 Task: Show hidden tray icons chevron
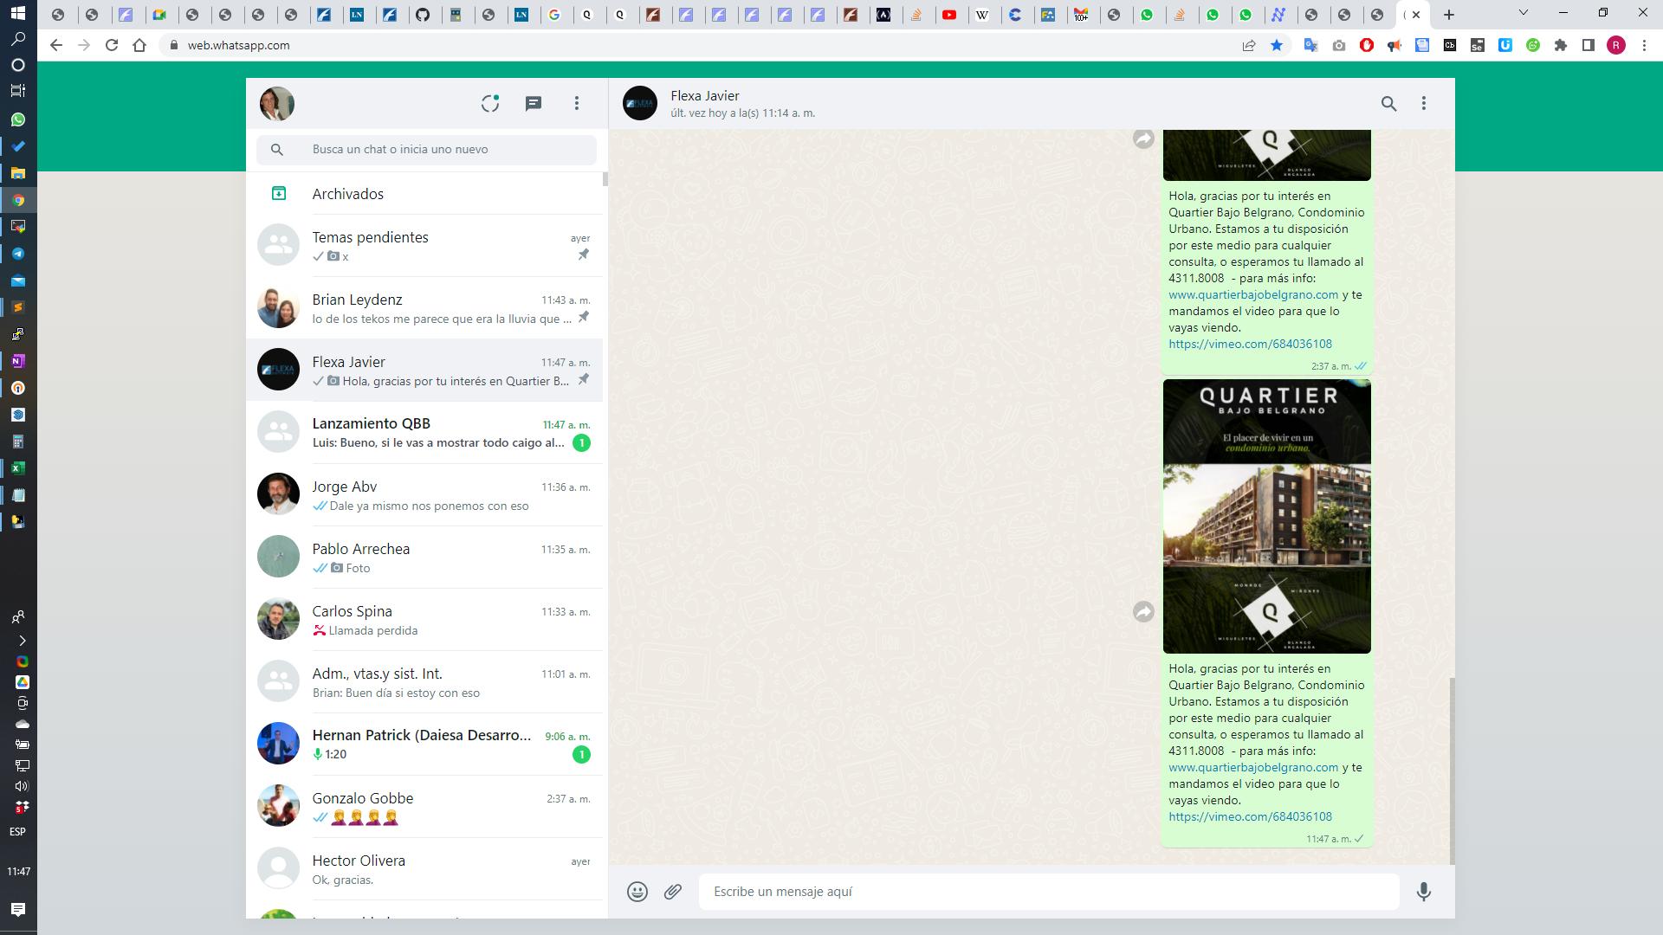click(x=22, y=641)
